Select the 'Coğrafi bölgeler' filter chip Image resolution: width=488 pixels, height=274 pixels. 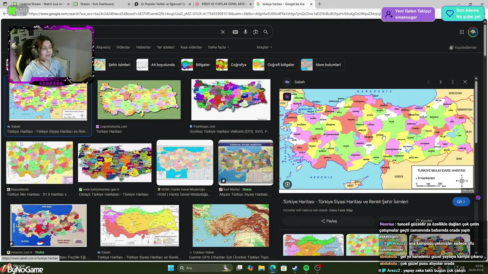(274, 65)
